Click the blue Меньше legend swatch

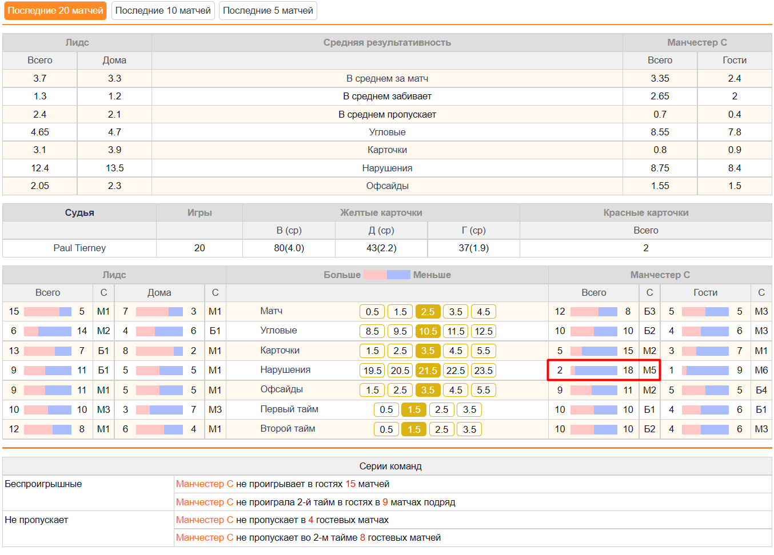[x=398, y=275]
